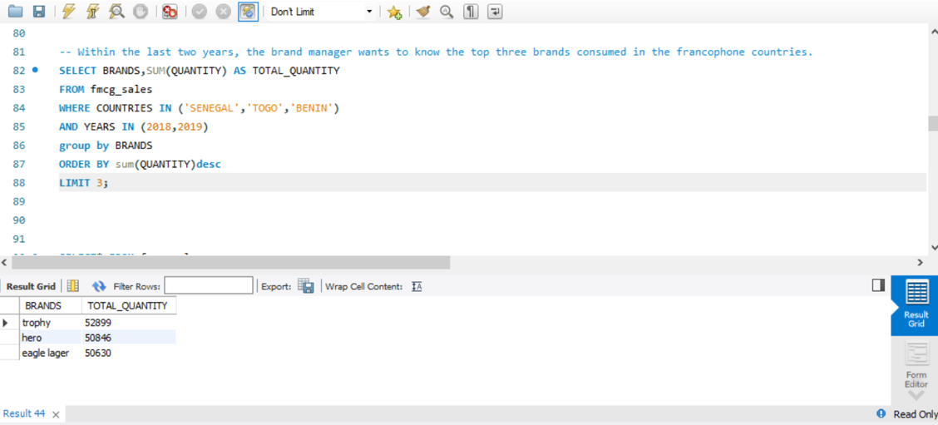Viewport: 938px width, 425px height.
Task: Rollback the current transaction
Action: tap(223, 12)
